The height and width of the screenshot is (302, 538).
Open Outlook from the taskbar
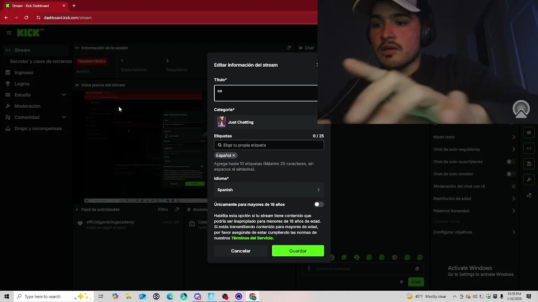coord(142,297)
